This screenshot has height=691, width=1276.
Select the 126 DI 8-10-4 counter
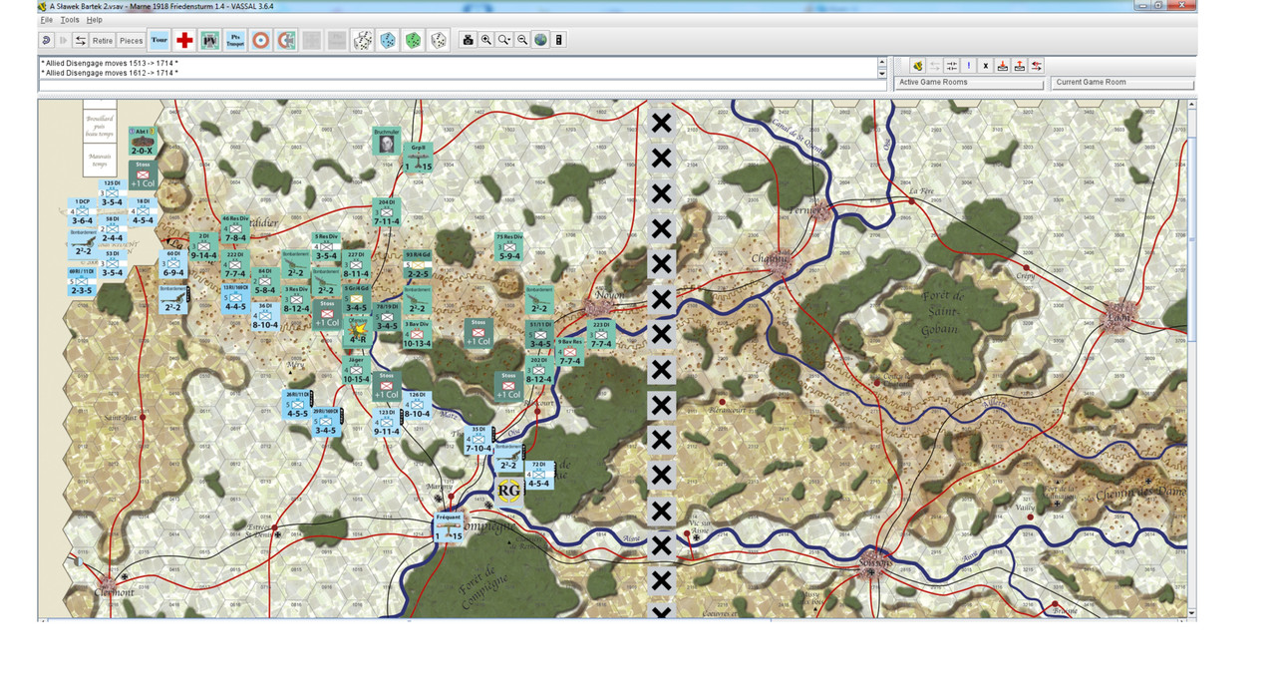tap(417, 405)
